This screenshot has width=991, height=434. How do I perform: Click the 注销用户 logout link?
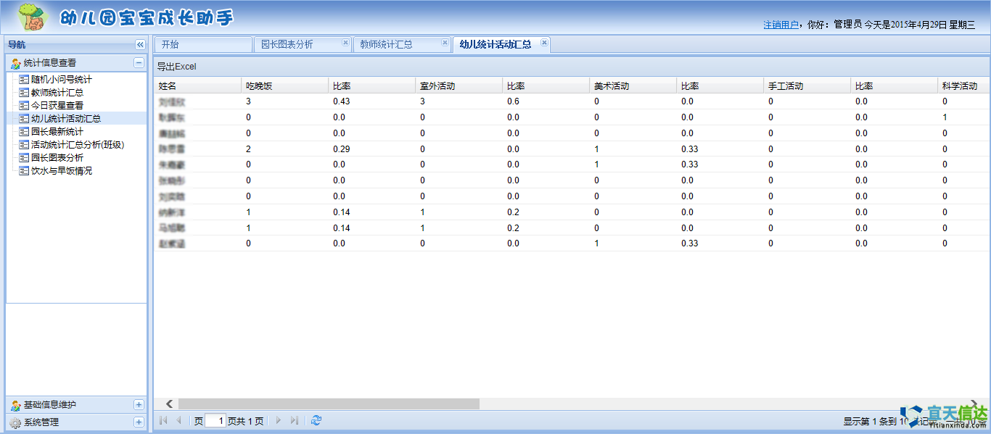pos(781,25)
